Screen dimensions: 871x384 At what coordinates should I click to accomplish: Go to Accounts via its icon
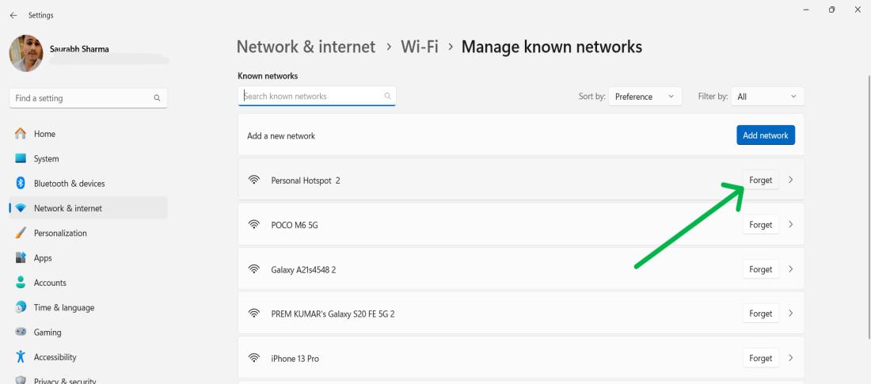(21, 283)
